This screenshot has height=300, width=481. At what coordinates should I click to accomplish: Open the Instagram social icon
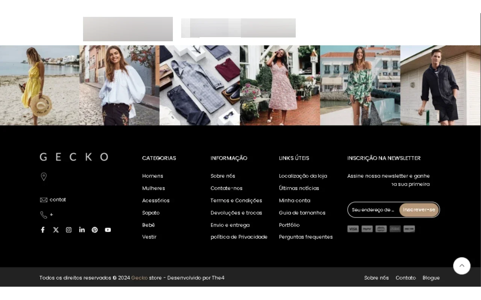click(x=69, y=230)
